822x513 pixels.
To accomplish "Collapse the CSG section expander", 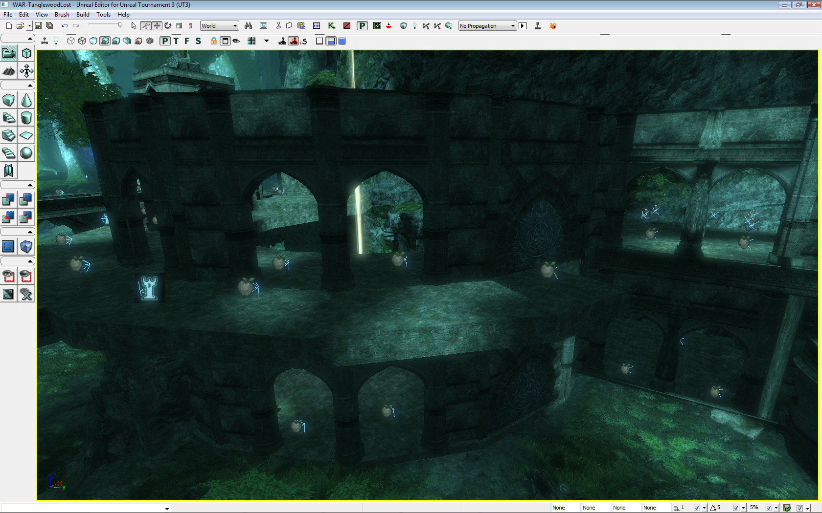I will pos(18,185).
